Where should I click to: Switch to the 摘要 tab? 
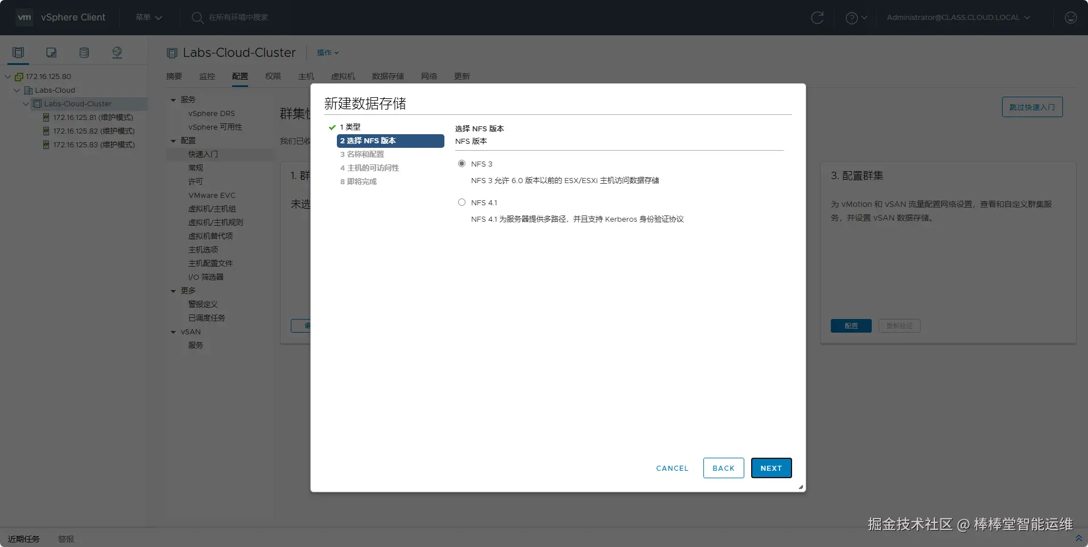pyautogui.click(x=174, y=76)
